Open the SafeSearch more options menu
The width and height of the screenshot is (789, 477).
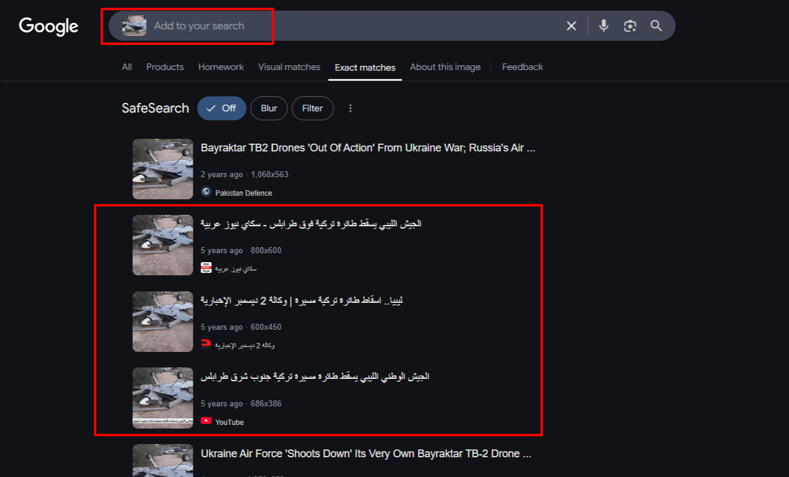pyautogui.click(x=351, y=108)
